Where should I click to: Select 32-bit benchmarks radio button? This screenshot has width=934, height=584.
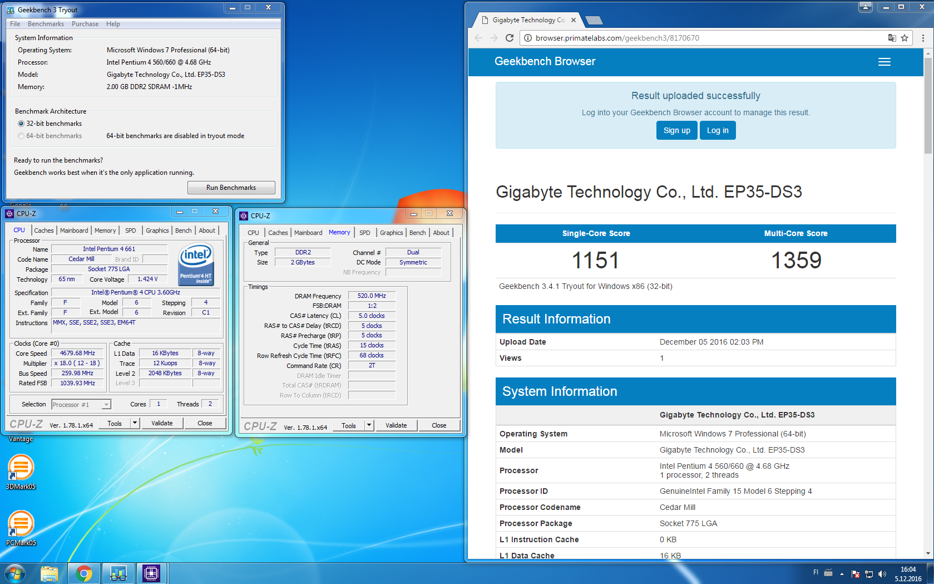(21, 124)
